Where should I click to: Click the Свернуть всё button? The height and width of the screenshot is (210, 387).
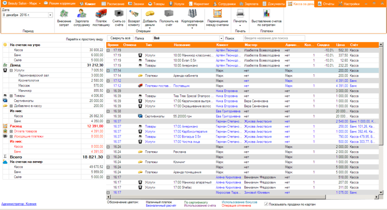click(x=120, y=38)
